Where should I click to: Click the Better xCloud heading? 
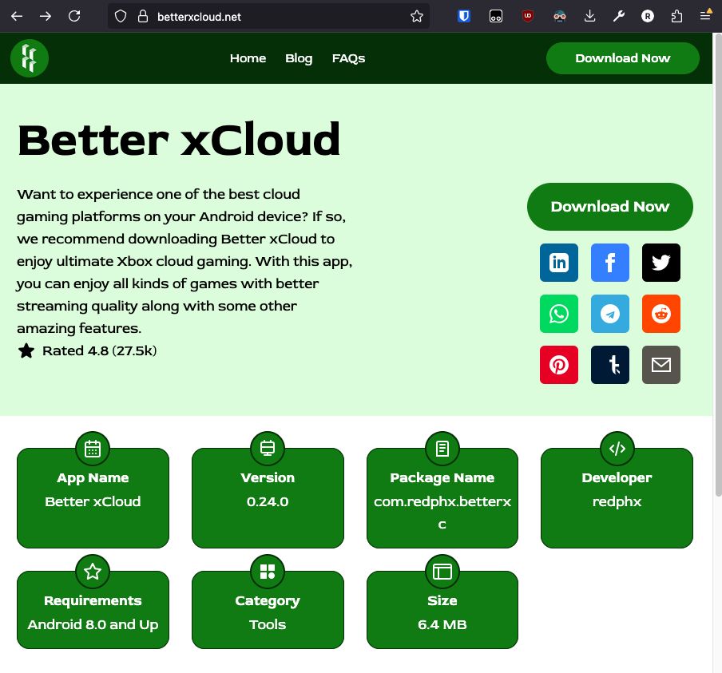[179, 139]
